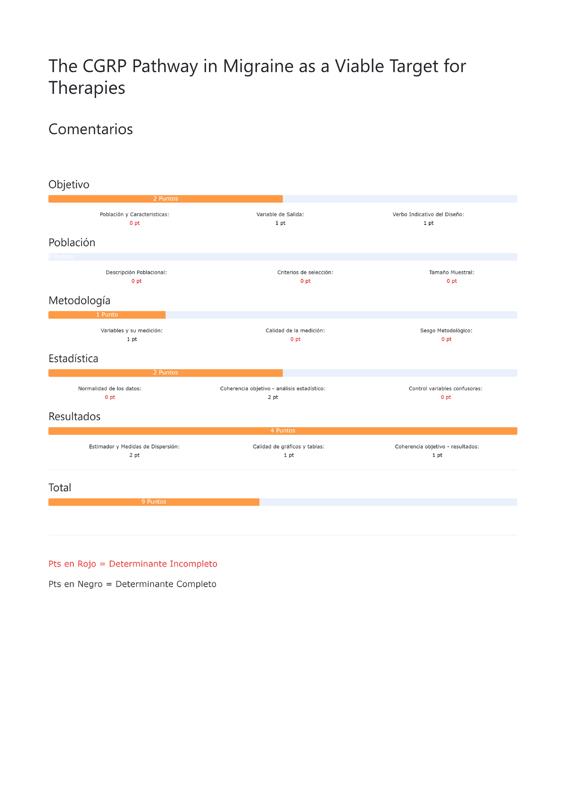The width and height of the screenshot is (566, 801).
Task: Select the Población y Características score
Action: [134, 223]
